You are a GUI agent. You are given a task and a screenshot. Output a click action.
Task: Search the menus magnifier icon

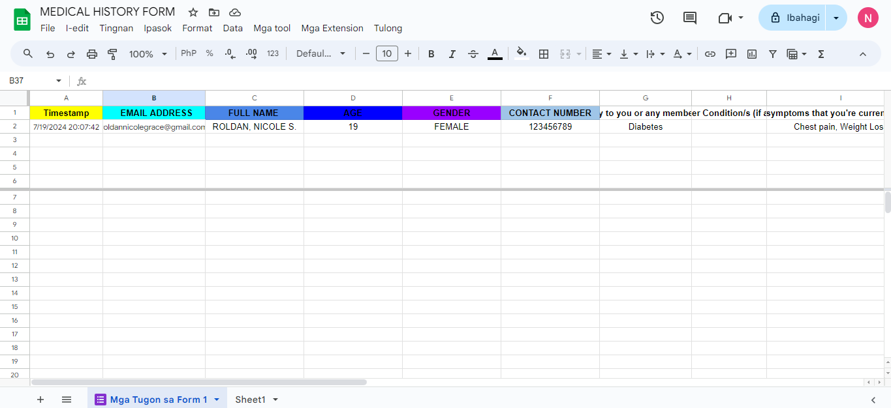(28, 53)
